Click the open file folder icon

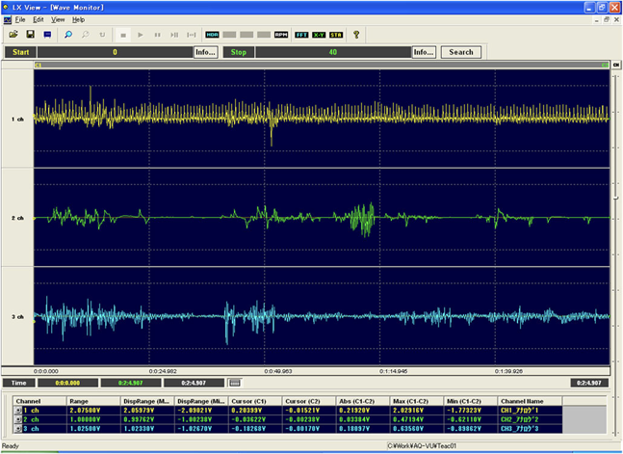point(15,35)
